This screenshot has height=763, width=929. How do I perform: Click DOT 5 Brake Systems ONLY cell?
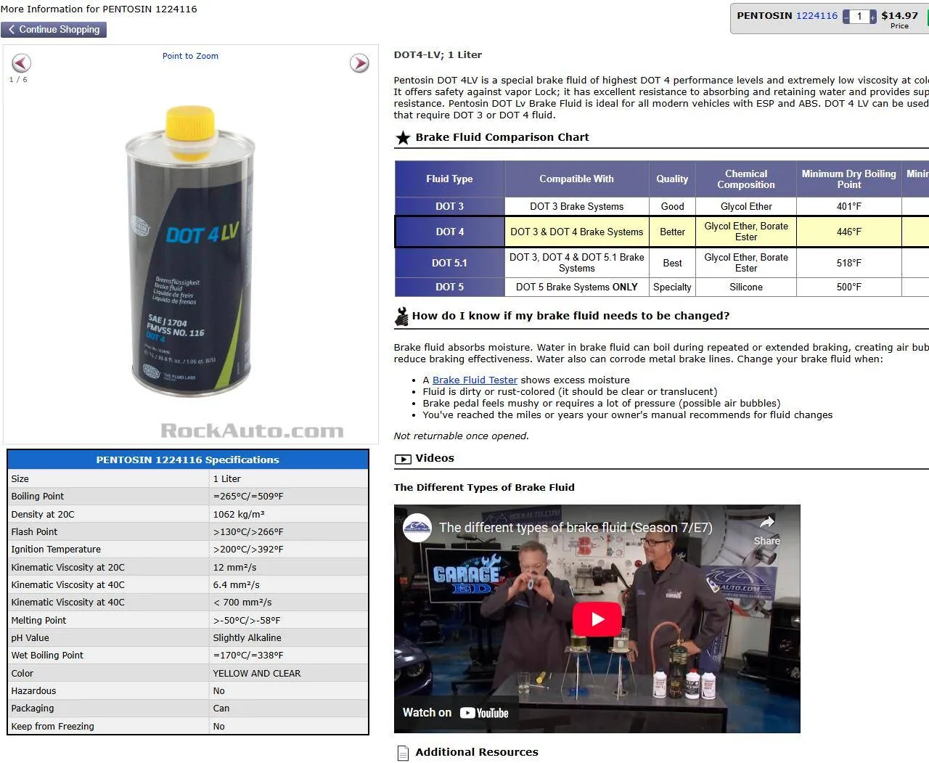point(576,287)
